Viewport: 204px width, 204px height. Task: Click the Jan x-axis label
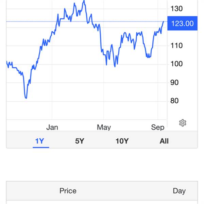(52, 127)
